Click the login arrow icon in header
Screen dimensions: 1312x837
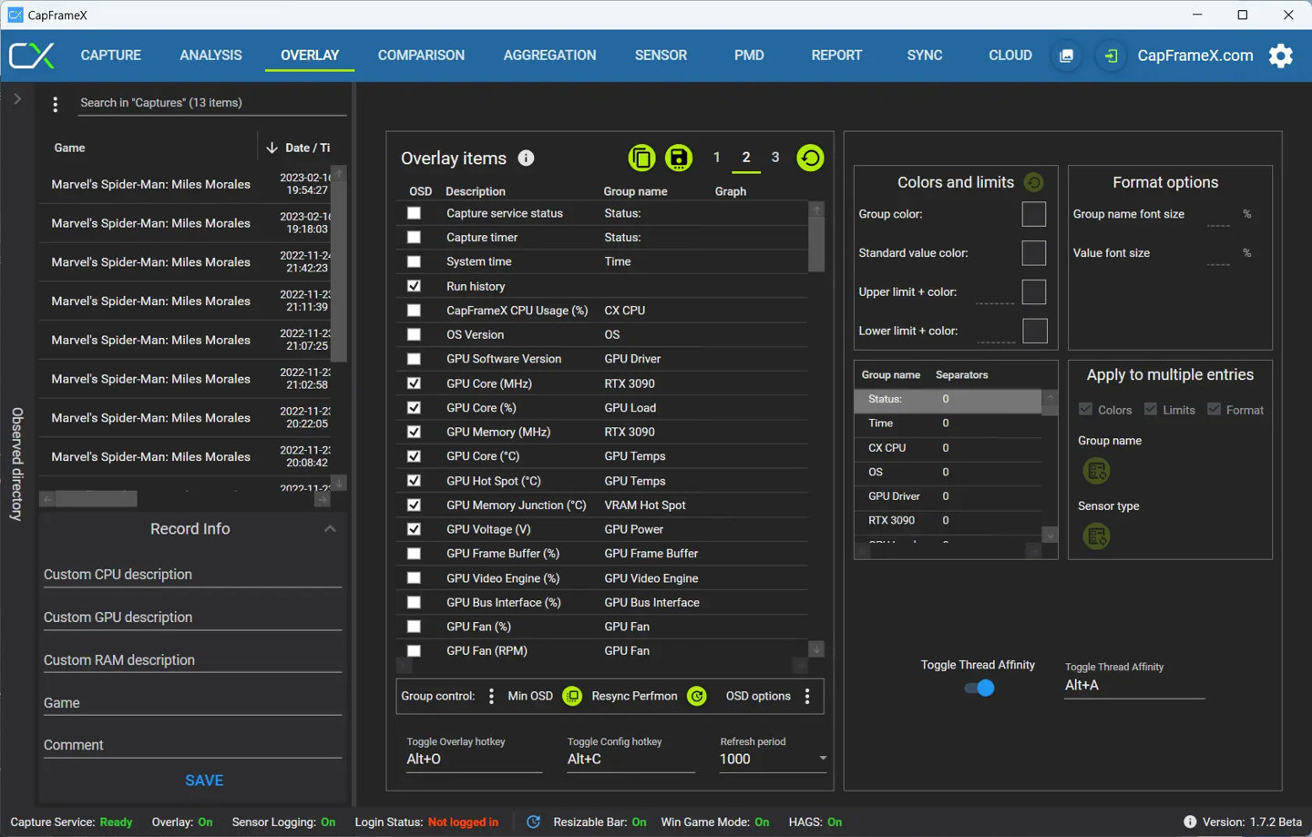click(1111, 56)
